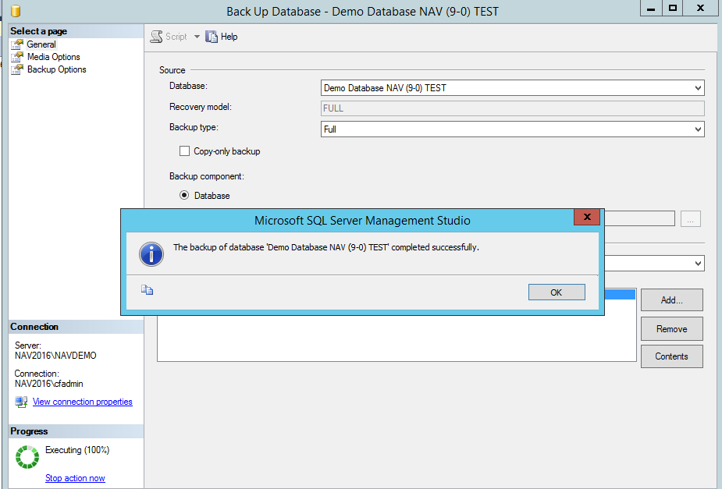Select the Backup Options page
This screenshot has height=489, width=722.
point(57,69)
